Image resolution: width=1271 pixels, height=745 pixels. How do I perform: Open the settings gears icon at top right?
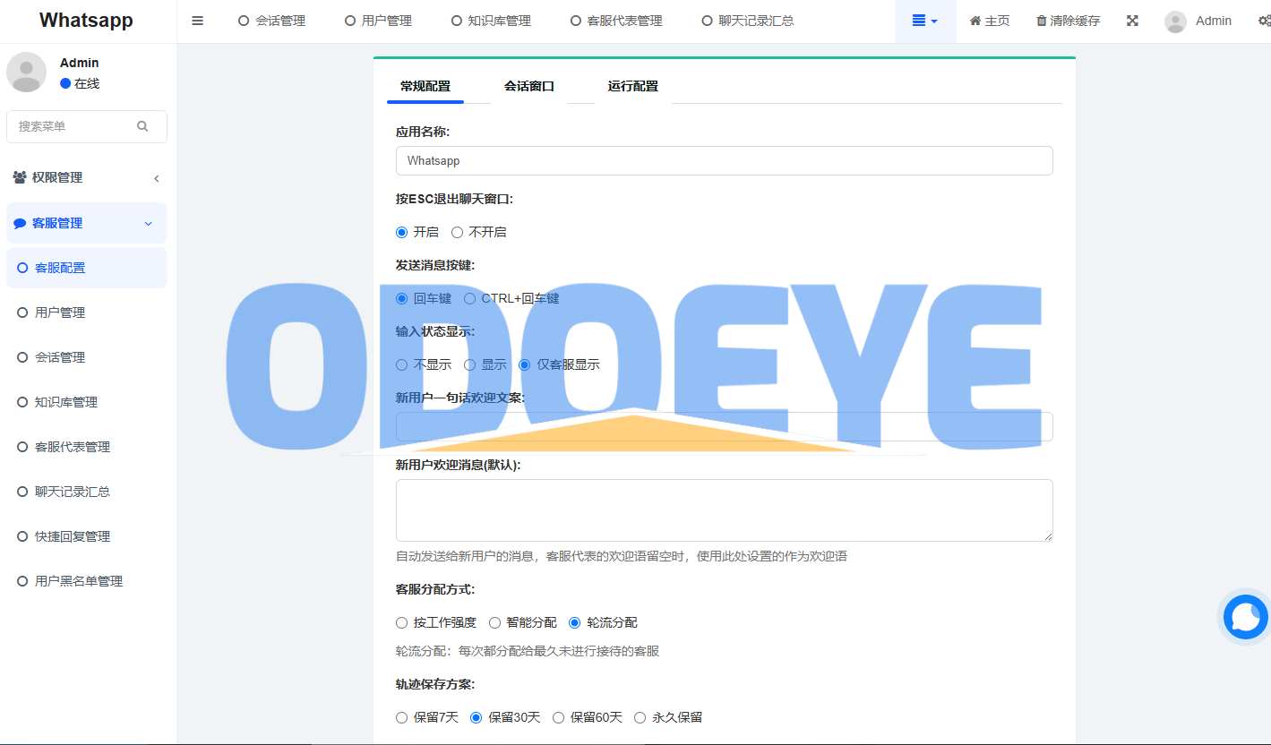click(x=1264, y=21)
